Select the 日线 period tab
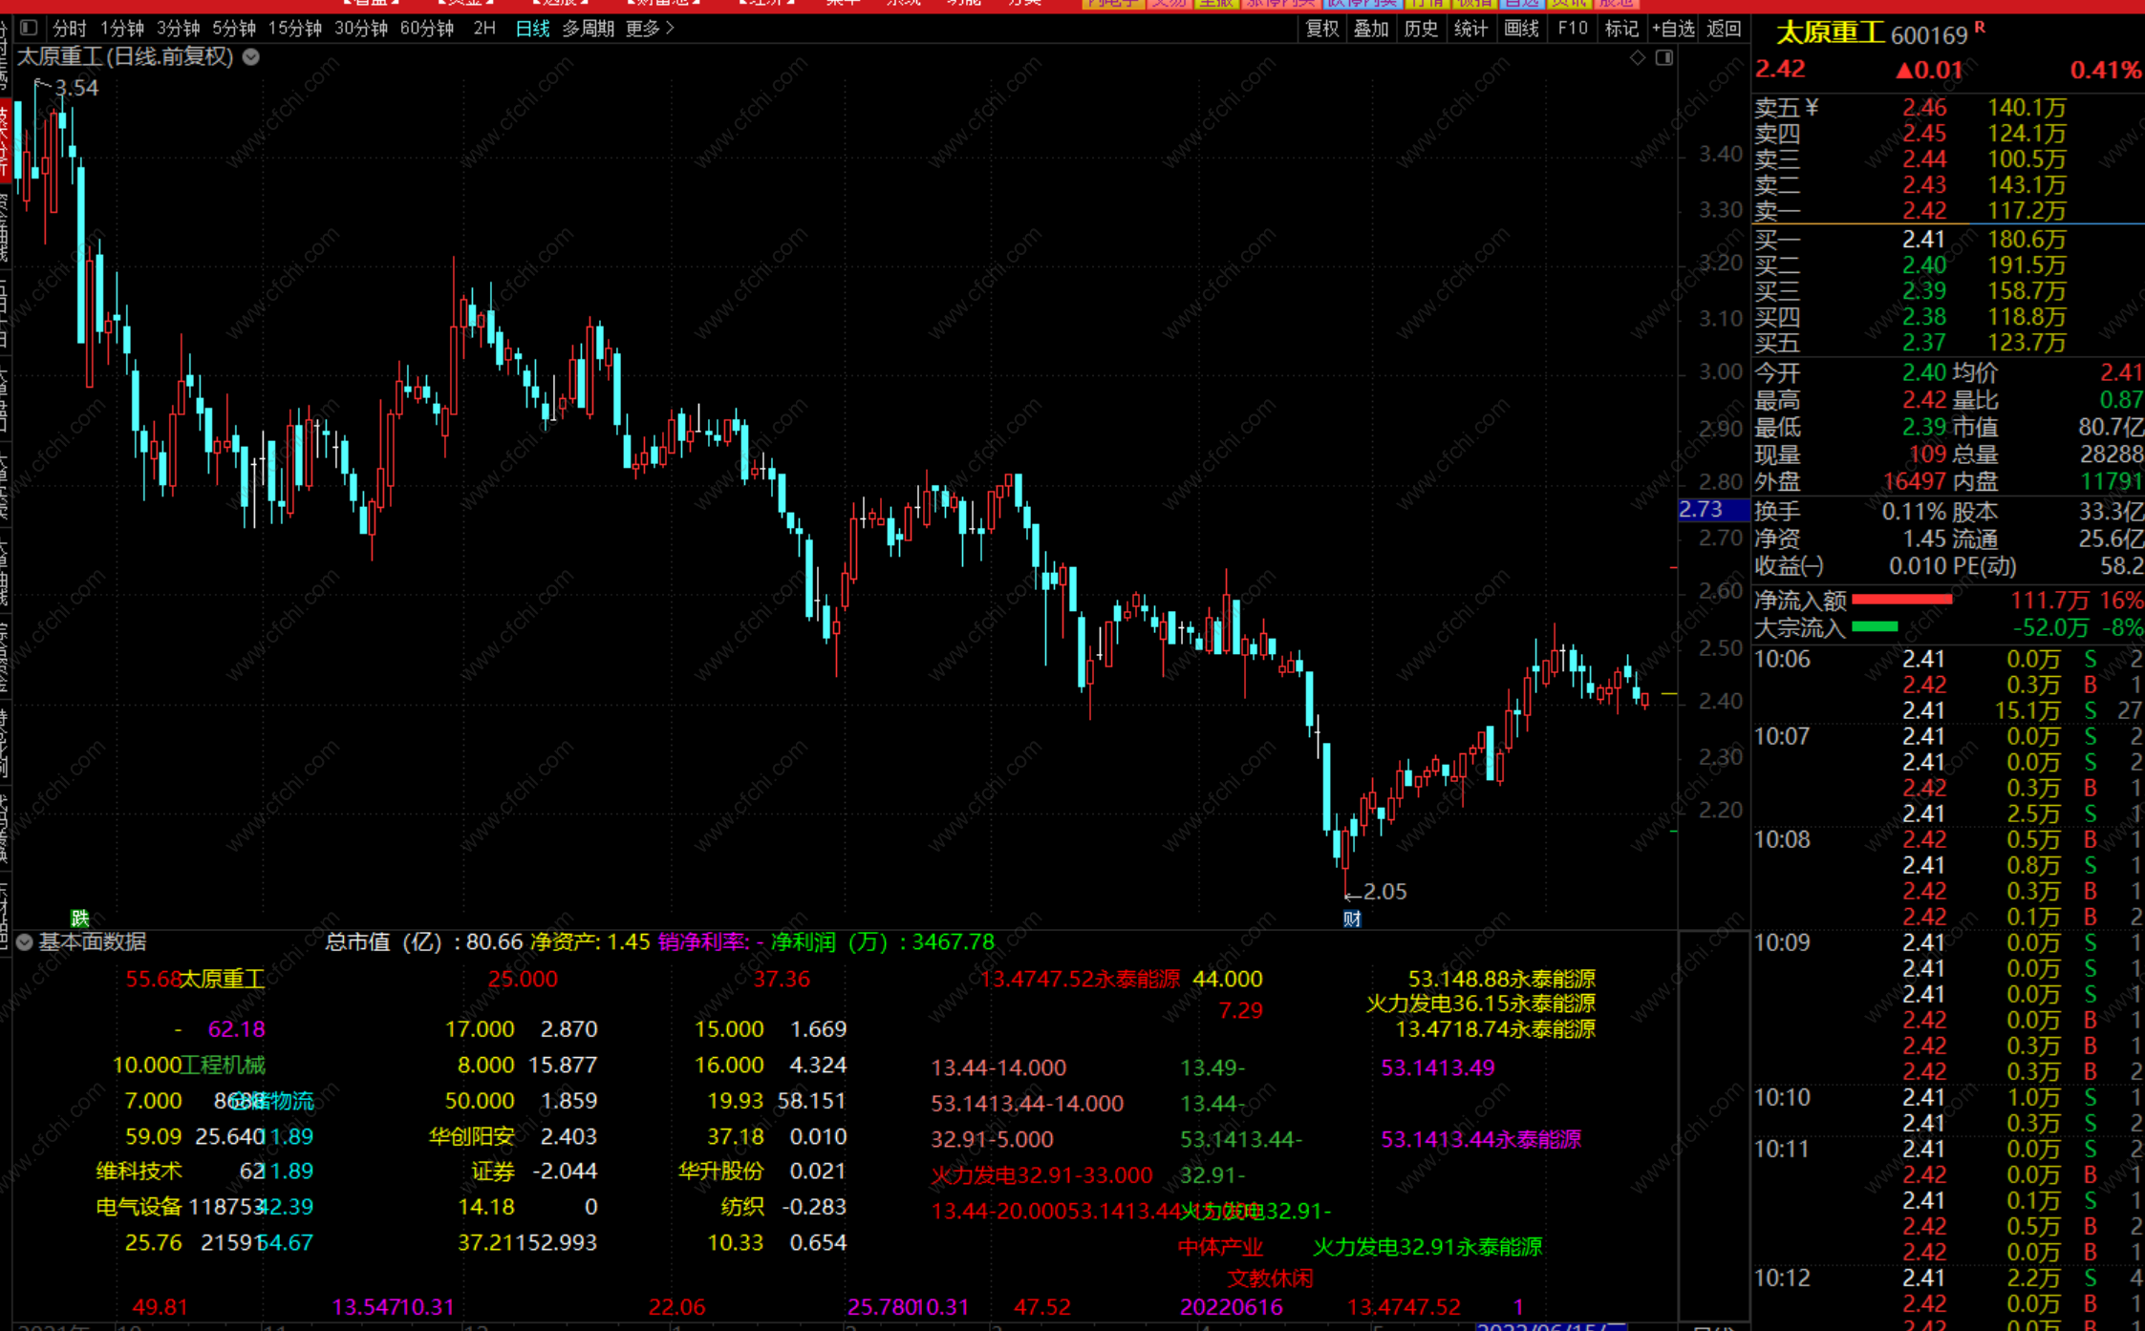 [532, 29]
